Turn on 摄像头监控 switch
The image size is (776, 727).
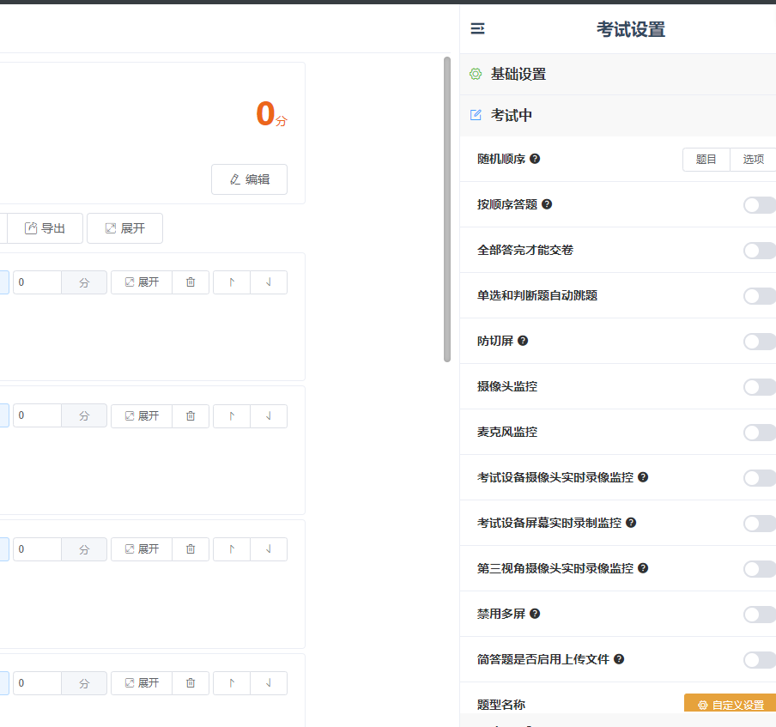[760, 387]
